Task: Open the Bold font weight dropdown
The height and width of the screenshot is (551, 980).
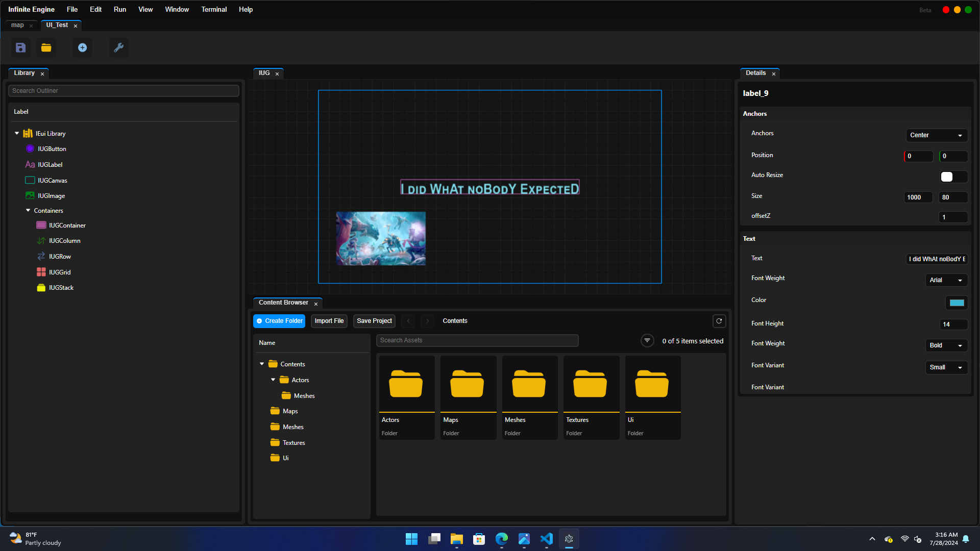Action: [x=946, y=345]
